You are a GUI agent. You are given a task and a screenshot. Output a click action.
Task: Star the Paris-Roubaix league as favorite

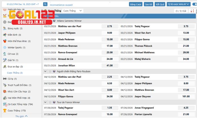50,72
